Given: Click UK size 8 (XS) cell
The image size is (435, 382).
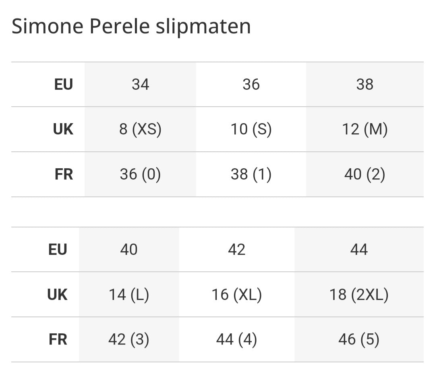Looking at the screenshot, I should (x=140, y=130).
